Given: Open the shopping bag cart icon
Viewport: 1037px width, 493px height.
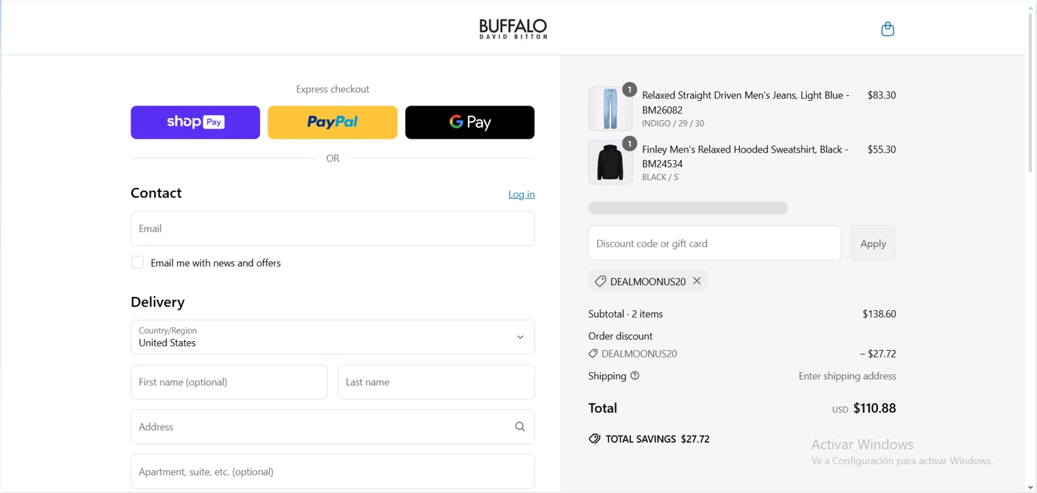Looking at the screenshot, I should (888, 29).
